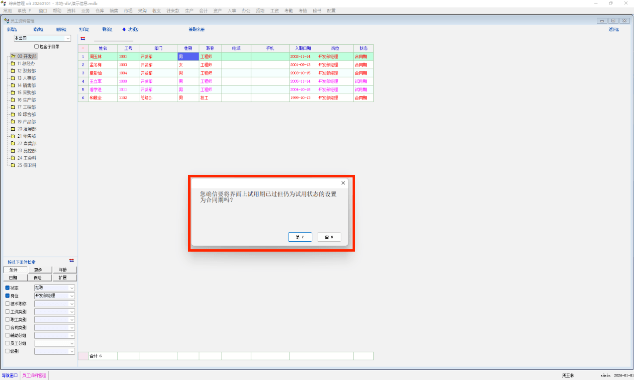Expand the 岗位 开发部经理 dropdown

72,296
